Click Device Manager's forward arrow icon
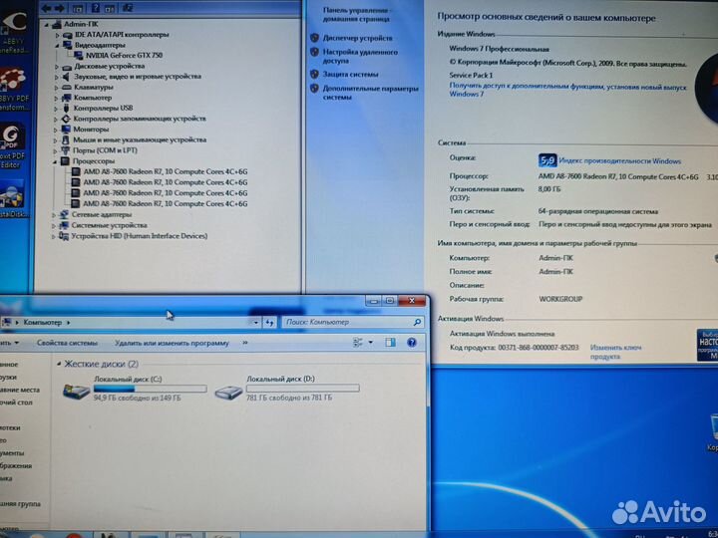This screenshot has width=718, height=538. (x=60, y=8)
